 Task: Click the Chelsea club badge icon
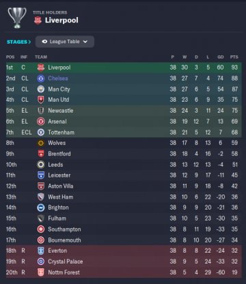[41, 79]
